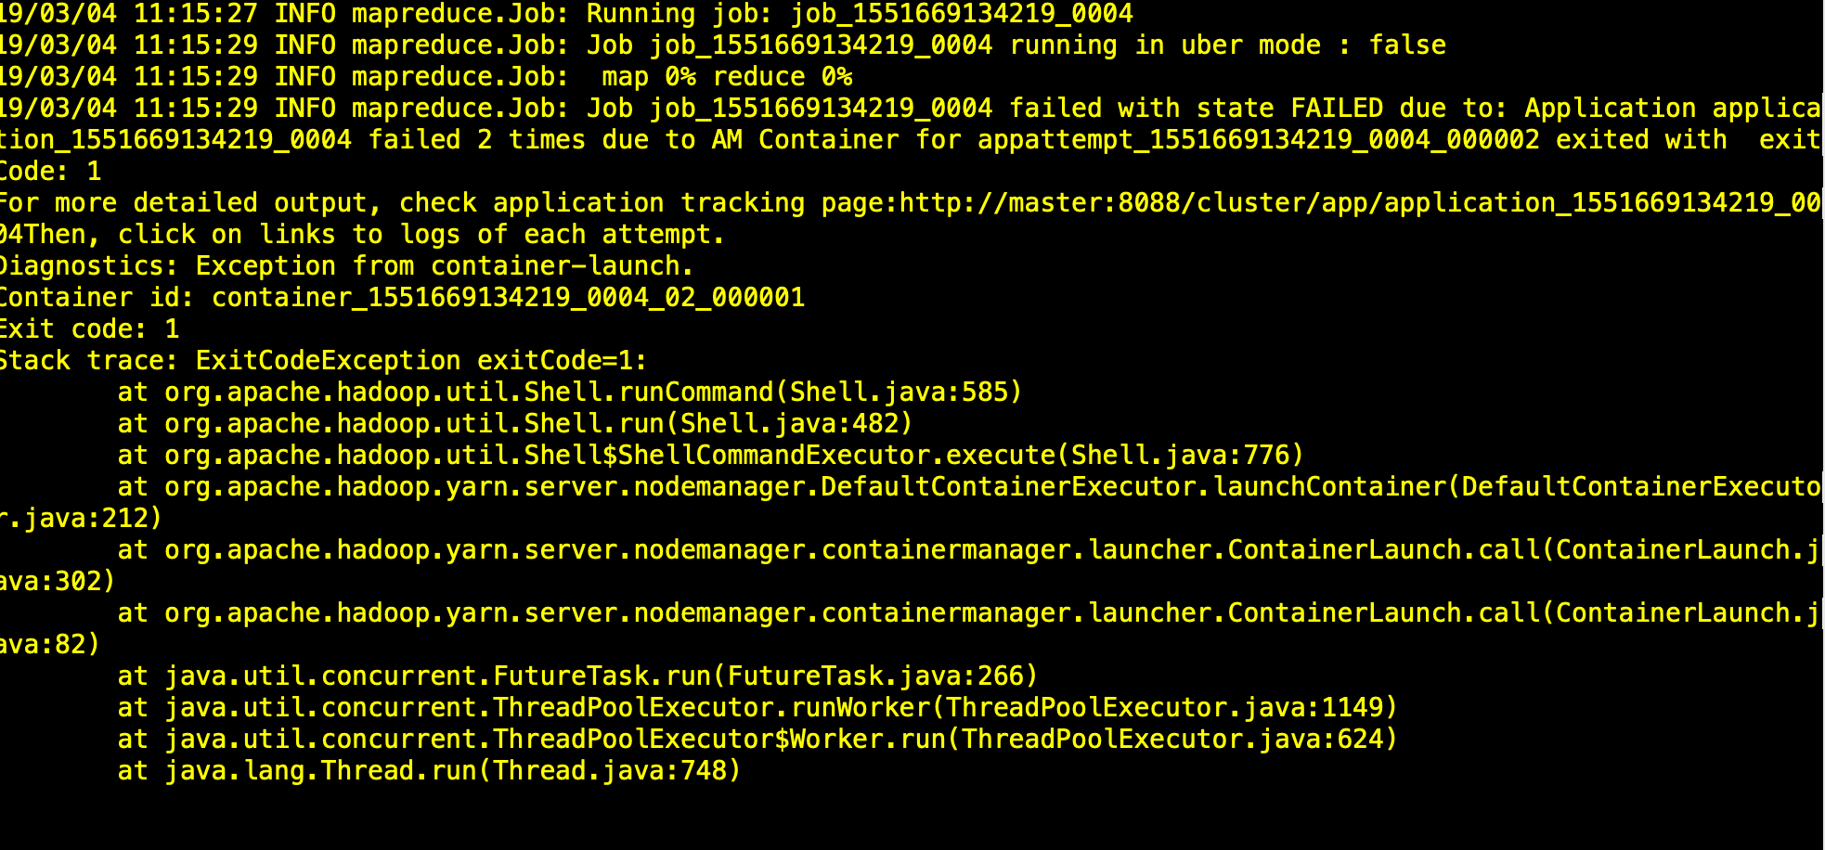Click the ThreadPoolExecutor.runWorker stack frame
Viewport: 1825px width, 850px height.
(x=780, y=708)
